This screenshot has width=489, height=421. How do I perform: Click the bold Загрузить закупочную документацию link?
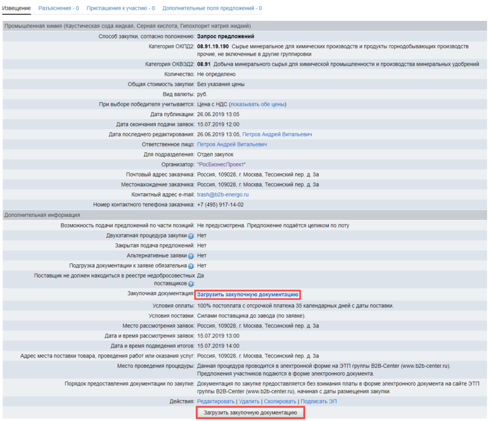(248, 295)
